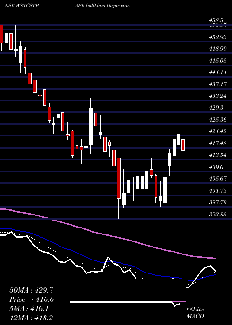Click the 417.48 price axis label

218,143
